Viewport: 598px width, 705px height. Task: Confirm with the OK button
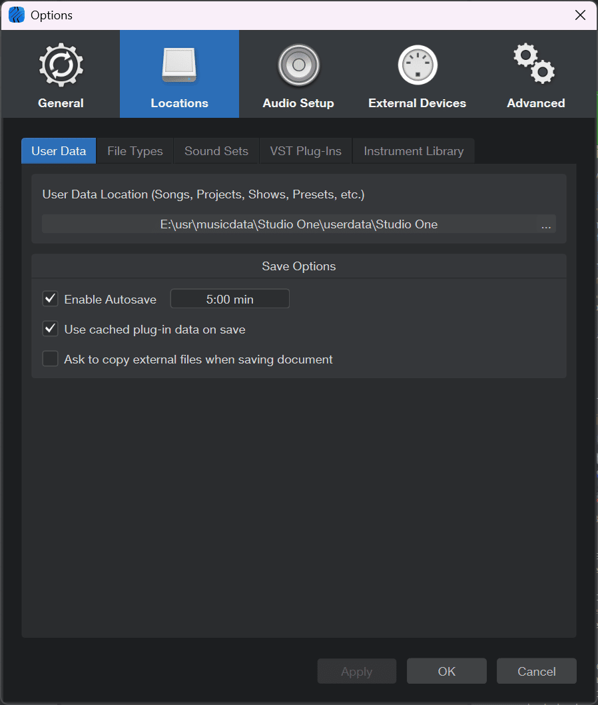click(x=447, y=671)
